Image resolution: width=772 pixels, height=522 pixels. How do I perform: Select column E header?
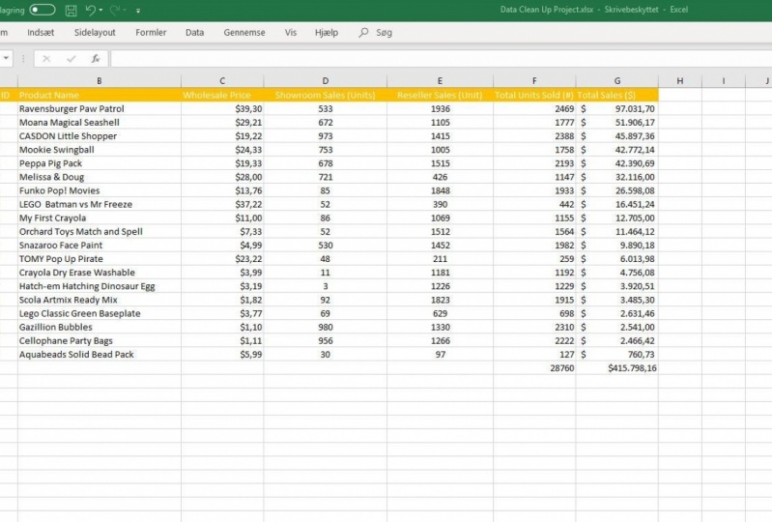click(441, 81)
